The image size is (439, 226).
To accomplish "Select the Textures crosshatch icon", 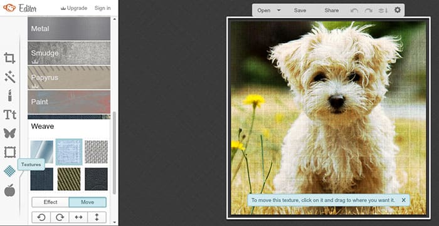I will pos(10,171).
